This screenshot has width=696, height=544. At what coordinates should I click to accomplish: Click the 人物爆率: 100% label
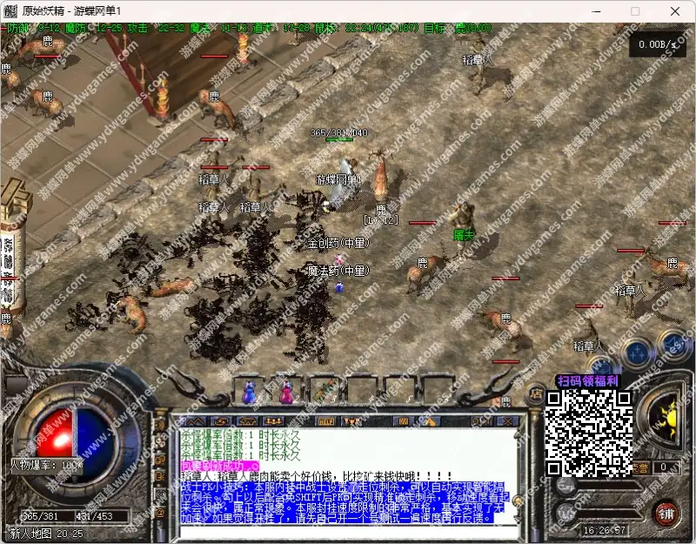coord(47,465)
